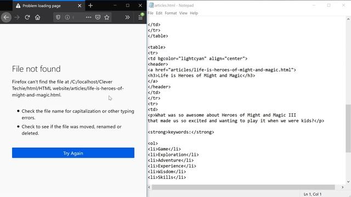
Task: Open Notepad View menu
Action: click(183, 13)
